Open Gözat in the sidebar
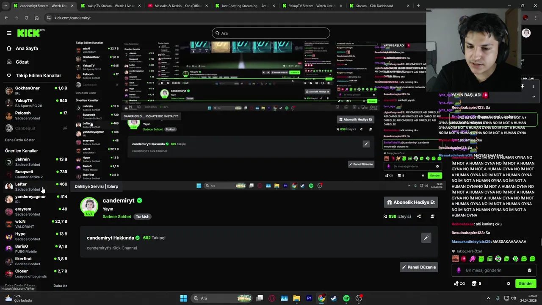Image resolution: width=542 pixels, height=305 pixels. 18,62
